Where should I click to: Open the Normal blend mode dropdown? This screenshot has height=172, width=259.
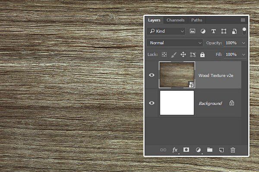tap(175, 43)
